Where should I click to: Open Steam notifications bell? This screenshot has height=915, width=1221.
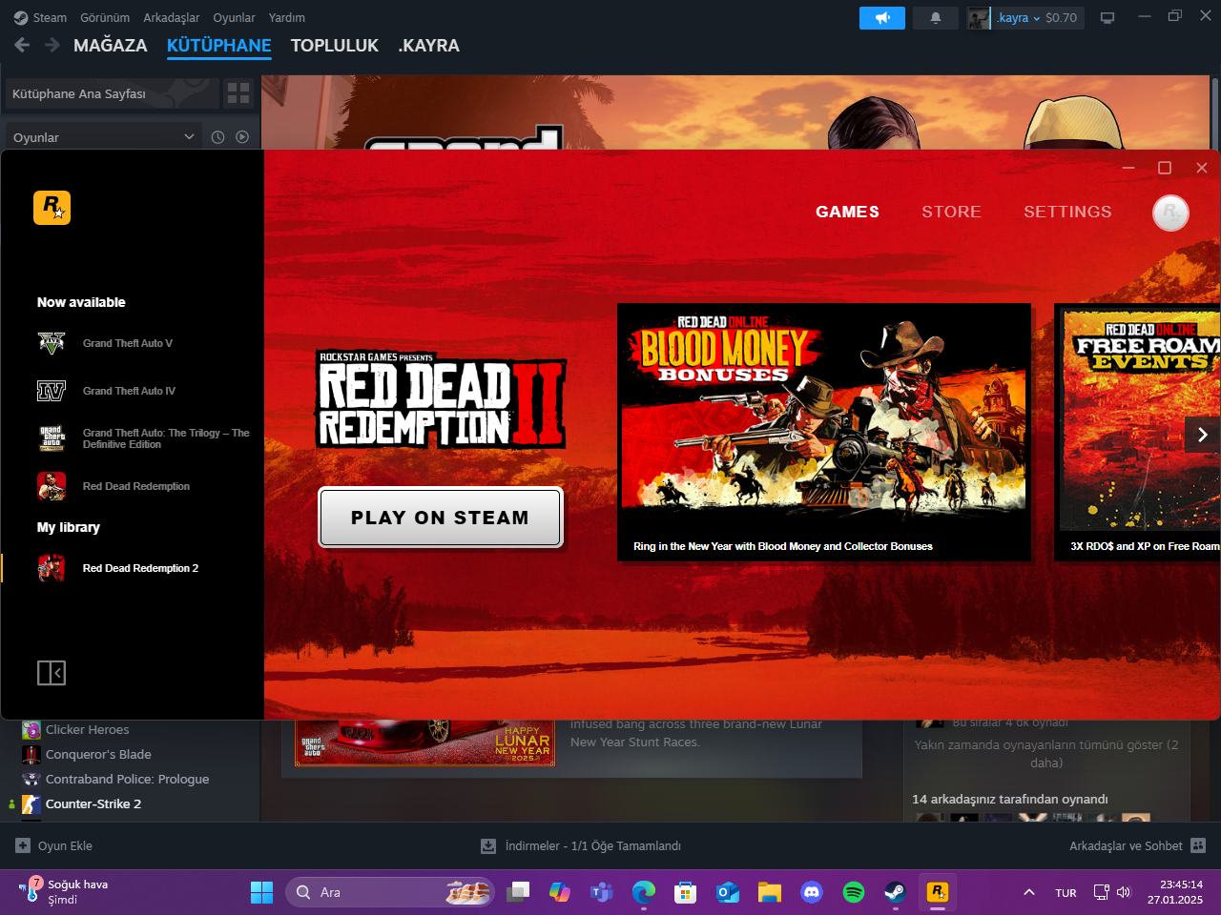[936, 18]
